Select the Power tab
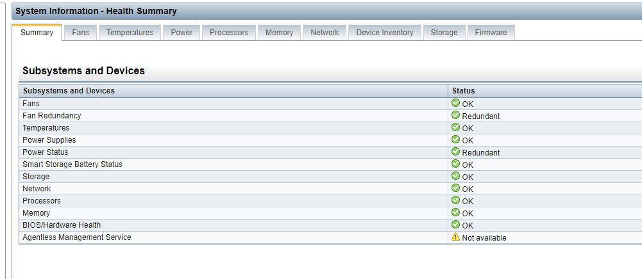 click(x=182, y=33)
